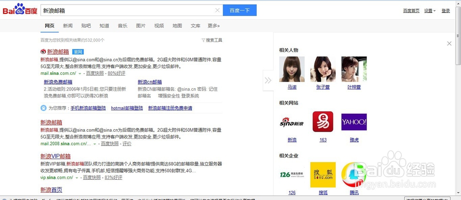Click the 新浪 text link under the Sina logo
The width and height of the screenshot is (461, 200).
(x=292, y=140)
